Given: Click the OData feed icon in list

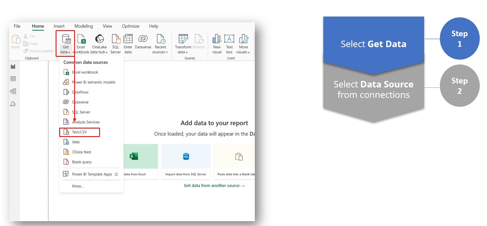Looking at the screenshot, I should click(x=66, y=152).
